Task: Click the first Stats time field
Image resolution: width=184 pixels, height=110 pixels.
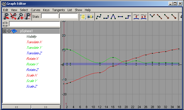Action: (x=50, y=16)
